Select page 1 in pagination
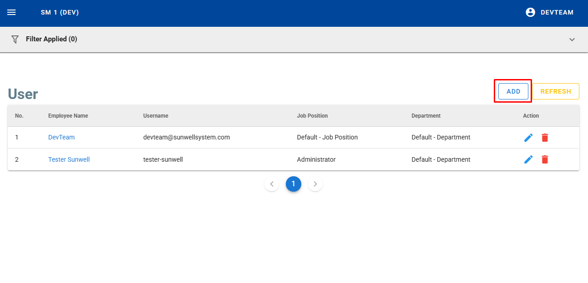 pyautogui.click(x=294, y=184)
